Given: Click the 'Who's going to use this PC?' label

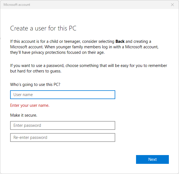Looking at the screenshot, I should click(35, 85).
